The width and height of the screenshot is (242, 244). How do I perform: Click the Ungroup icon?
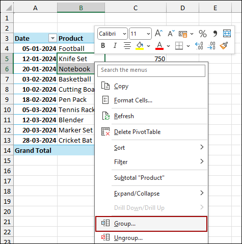pyautogui.click(x=105, y=237)
